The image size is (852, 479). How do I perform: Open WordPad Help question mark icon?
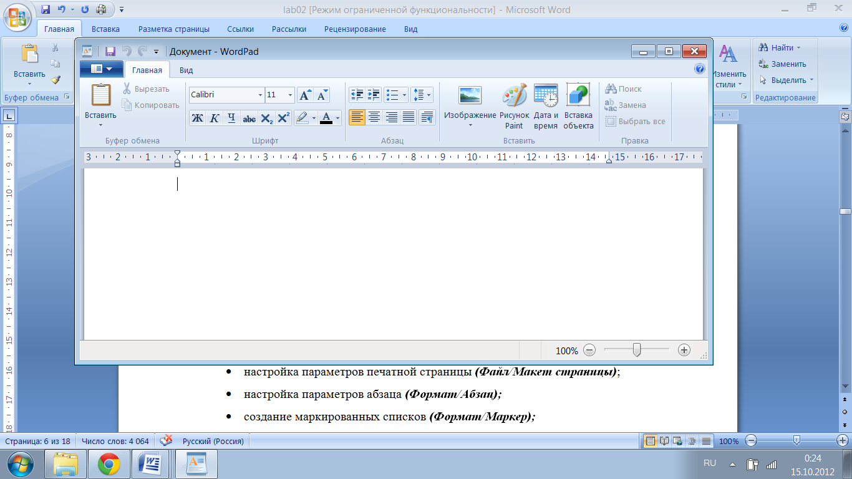pos(700,69)
